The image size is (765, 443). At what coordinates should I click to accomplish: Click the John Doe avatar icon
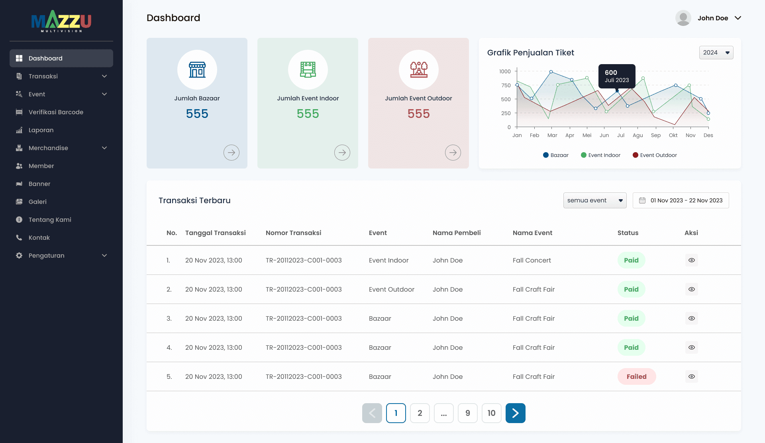tap(683, 18)
